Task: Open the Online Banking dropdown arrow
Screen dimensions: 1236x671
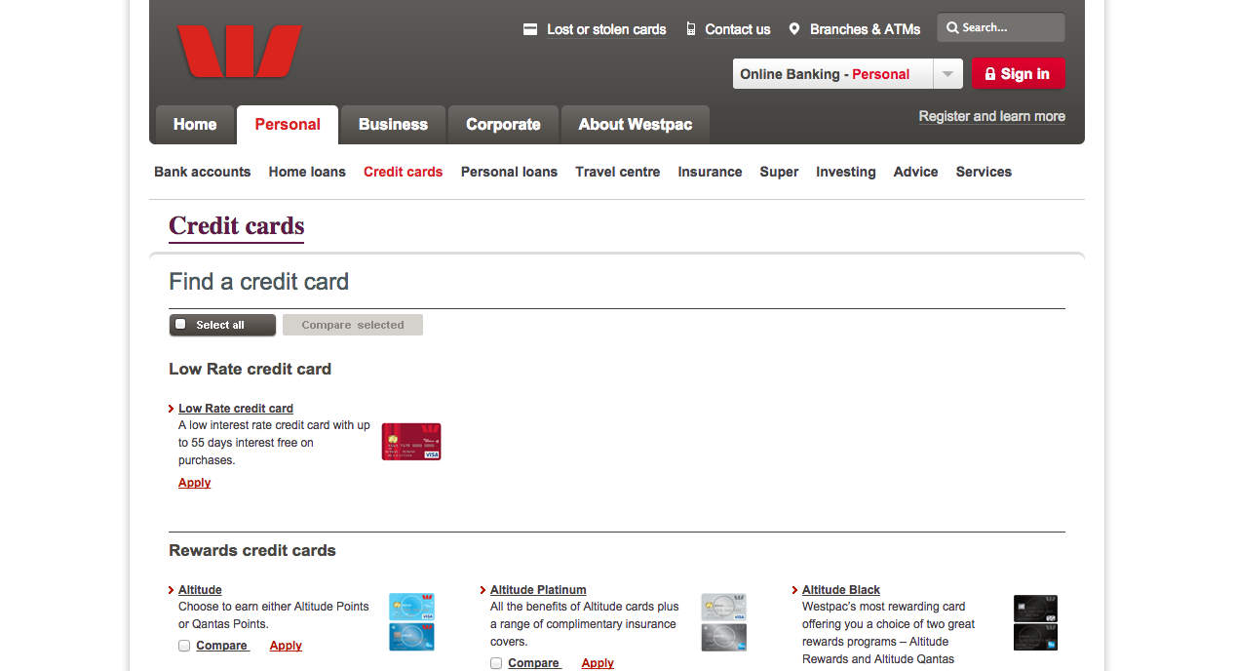Action: 947,74
